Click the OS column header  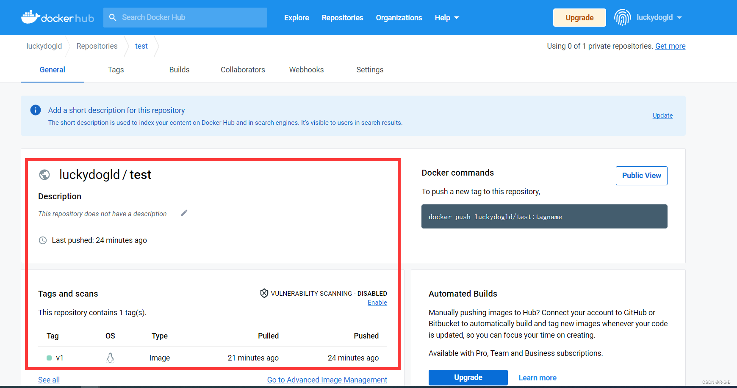tap(110, 336)
